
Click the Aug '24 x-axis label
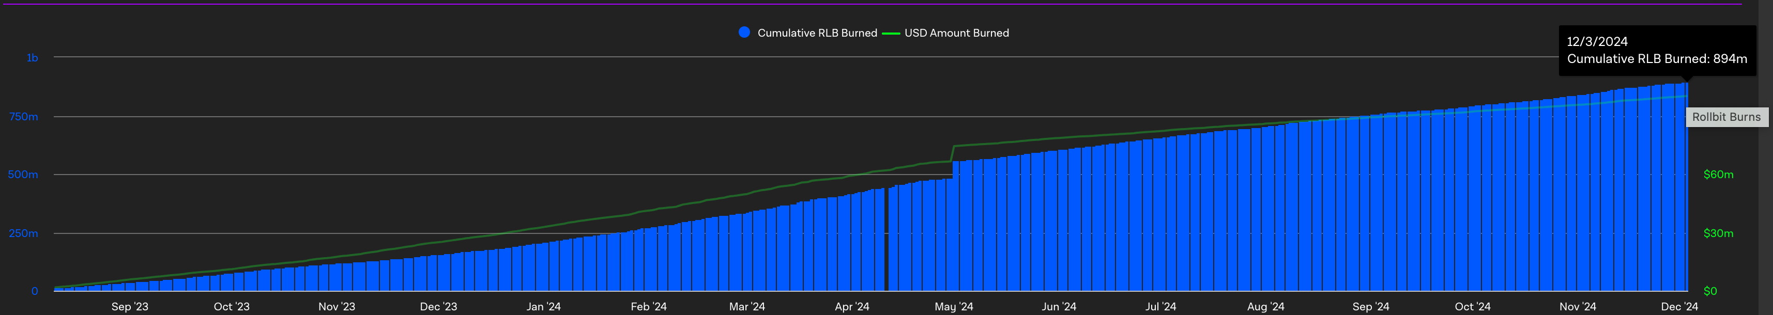click(x=1265, y=307)
